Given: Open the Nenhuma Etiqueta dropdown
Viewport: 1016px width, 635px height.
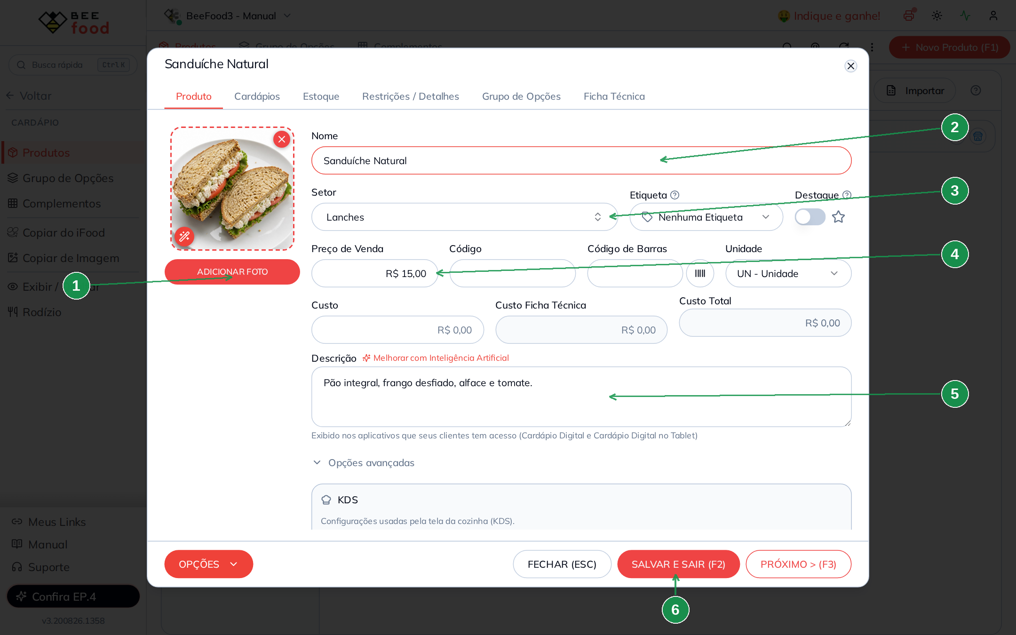Looking at the screenshot, I should [x=706, y=217].
